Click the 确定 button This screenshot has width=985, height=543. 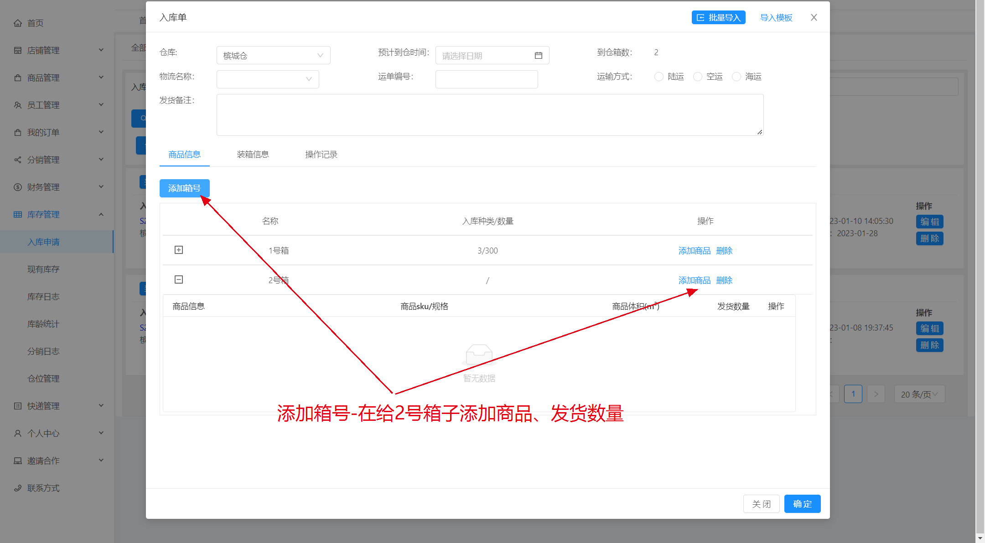pyautogui.click(x=803, y=504)
